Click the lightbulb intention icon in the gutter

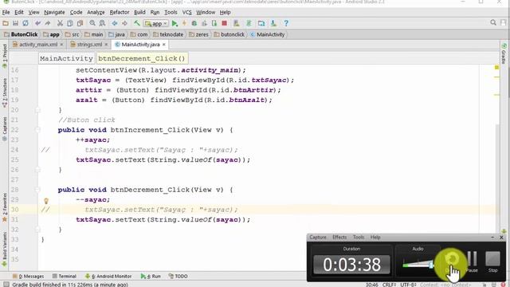pyautogui.click(x=46, y=201)
